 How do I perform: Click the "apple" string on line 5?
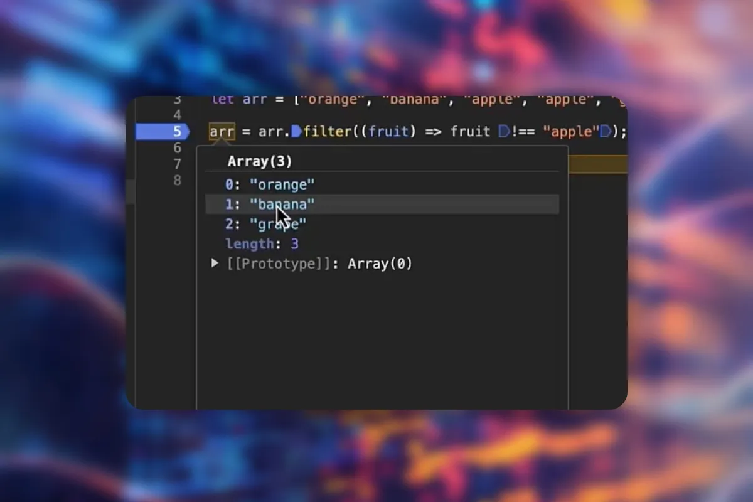click(x=571, y=132)
